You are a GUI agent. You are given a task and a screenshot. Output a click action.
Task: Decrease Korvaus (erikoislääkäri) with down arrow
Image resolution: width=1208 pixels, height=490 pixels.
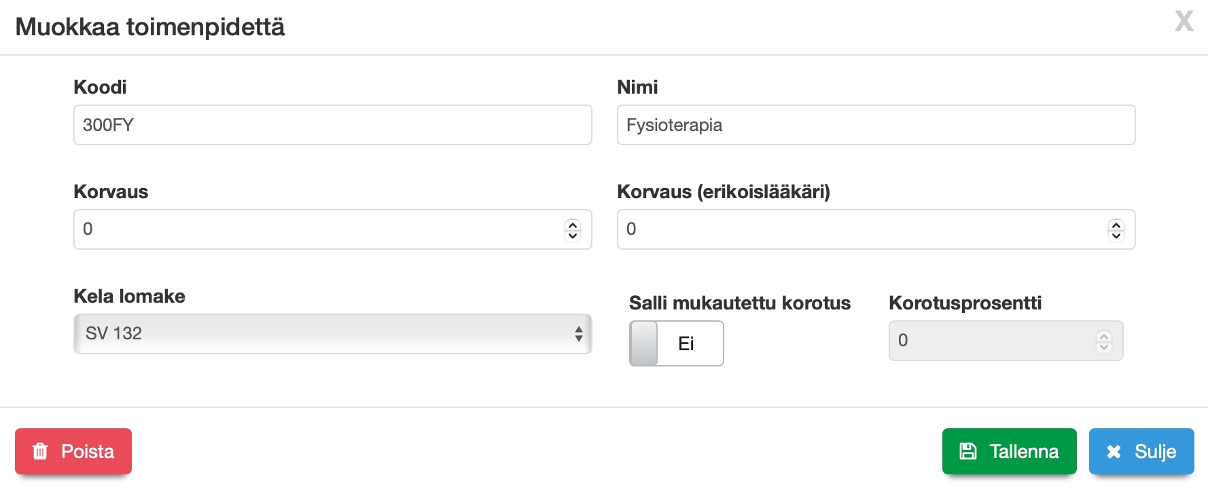pyautogui.click(x=1116, y=235)
